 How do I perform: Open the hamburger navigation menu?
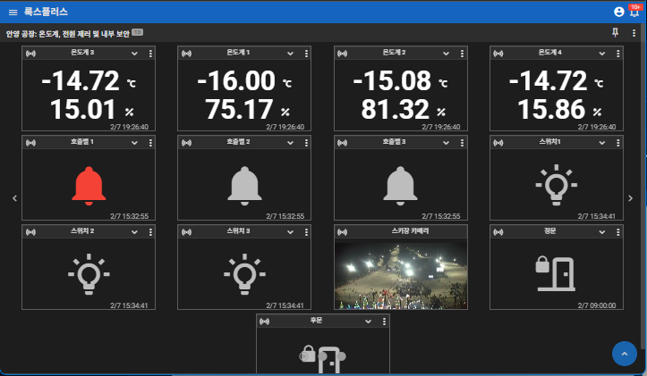13,12
